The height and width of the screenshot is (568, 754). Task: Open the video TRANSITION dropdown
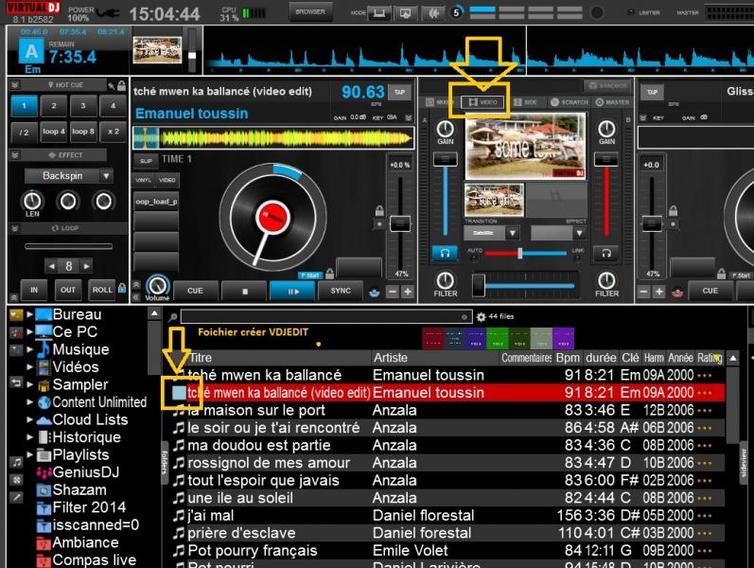click(511, 232)
